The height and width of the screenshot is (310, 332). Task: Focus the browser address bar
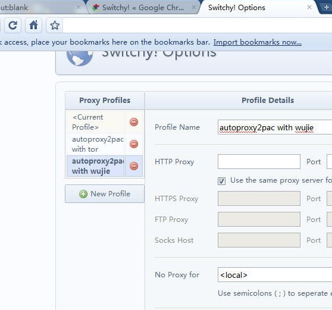[x=198, y=26]
